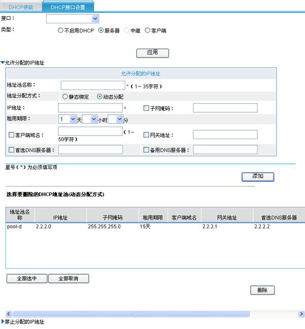Collapse the 允许分配的IP地址 section
Screen dimensions: 305x329
point(3,62)
